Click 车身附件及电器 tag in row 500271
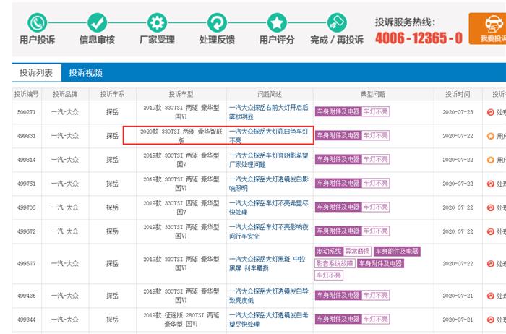This screenshot has height=334, width=506. (x=338, y=111)
